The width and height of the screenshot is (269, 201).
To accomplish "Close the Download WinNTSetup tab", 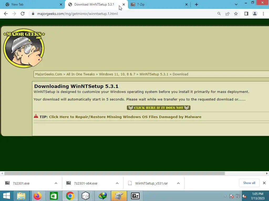I will click(124, 5).
